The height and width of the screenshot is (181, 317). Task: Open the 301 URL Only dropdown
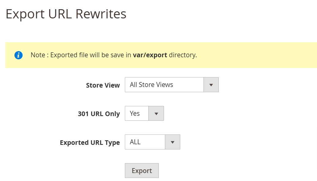pos(144,113)
